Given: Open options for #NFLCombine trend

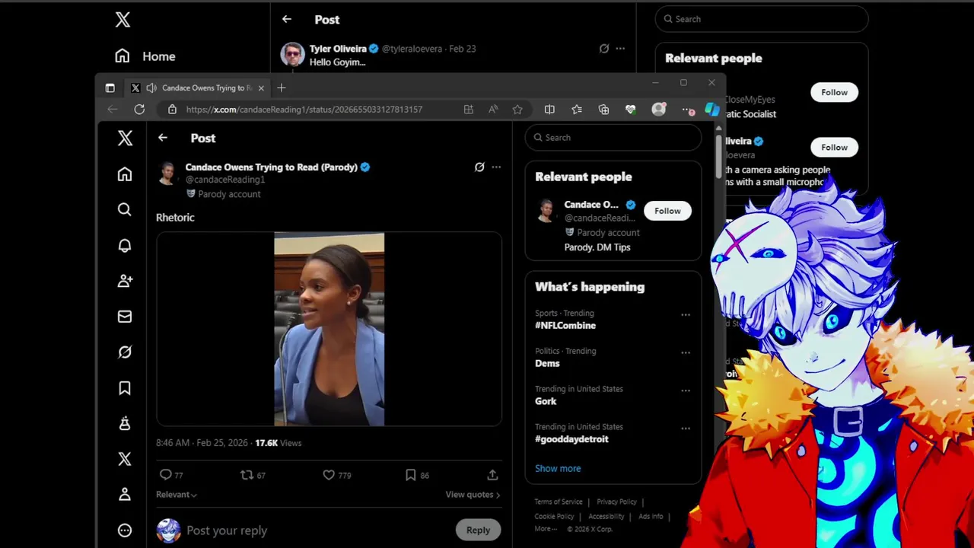Looking at the screenshot, I should (686, 314).
